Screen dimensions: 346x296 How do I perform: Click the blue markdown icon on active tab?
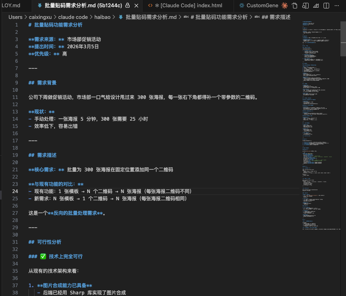click(40, 5)
